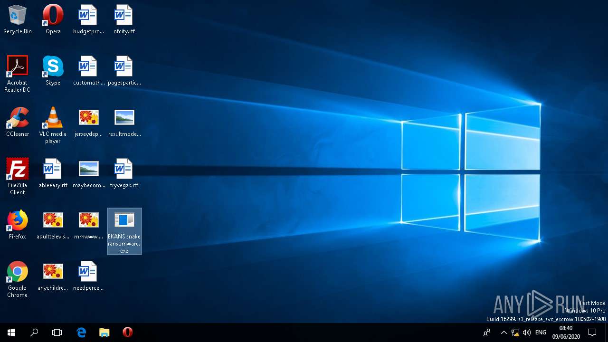Select the ableeasy.rtf file icon

pos(53,173)
